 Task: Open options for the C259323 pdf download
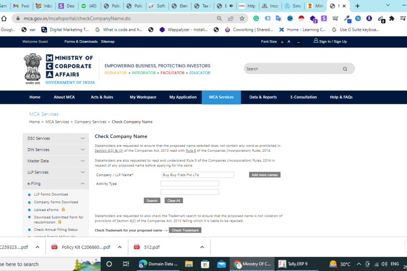(x=38, y=247)
